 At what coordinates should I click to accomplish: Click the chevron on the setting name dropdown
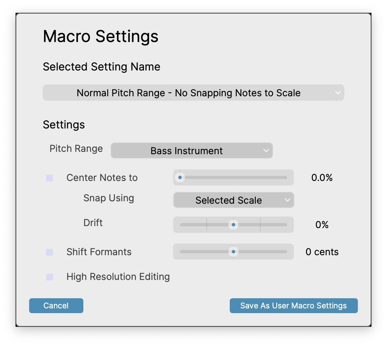pyautogui.click(x=338, y=93)
